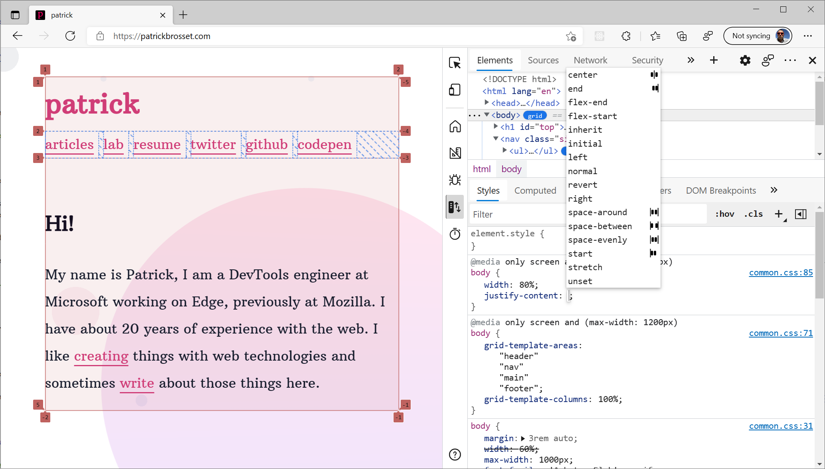Viewport: 825px width, 469px height.
Task: Select the layout ruler tool
Action: [x=455, y=153]
